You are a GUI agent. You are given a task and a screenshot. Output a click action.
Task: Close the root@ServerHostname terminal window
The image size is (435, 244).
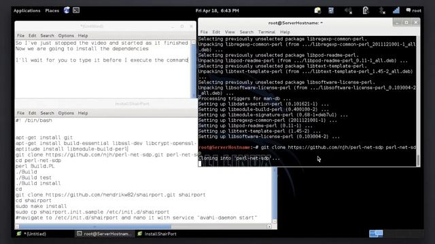(x=415, y=22)
